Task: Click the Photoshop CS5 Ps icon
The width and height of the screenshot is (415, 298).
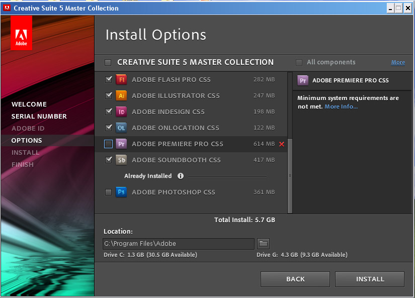Action: pos(122,192)
